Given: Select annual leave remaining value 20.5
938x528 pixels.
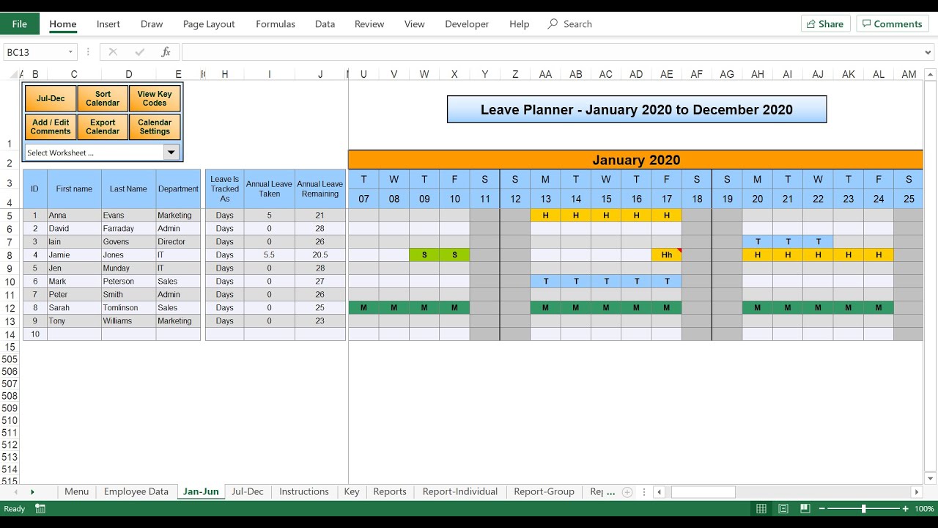Looking at the screenshot, I should [x=320, y=255].
